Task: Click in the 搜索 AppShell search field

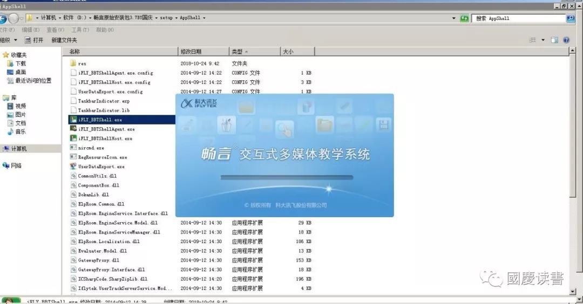Action: 519,18
